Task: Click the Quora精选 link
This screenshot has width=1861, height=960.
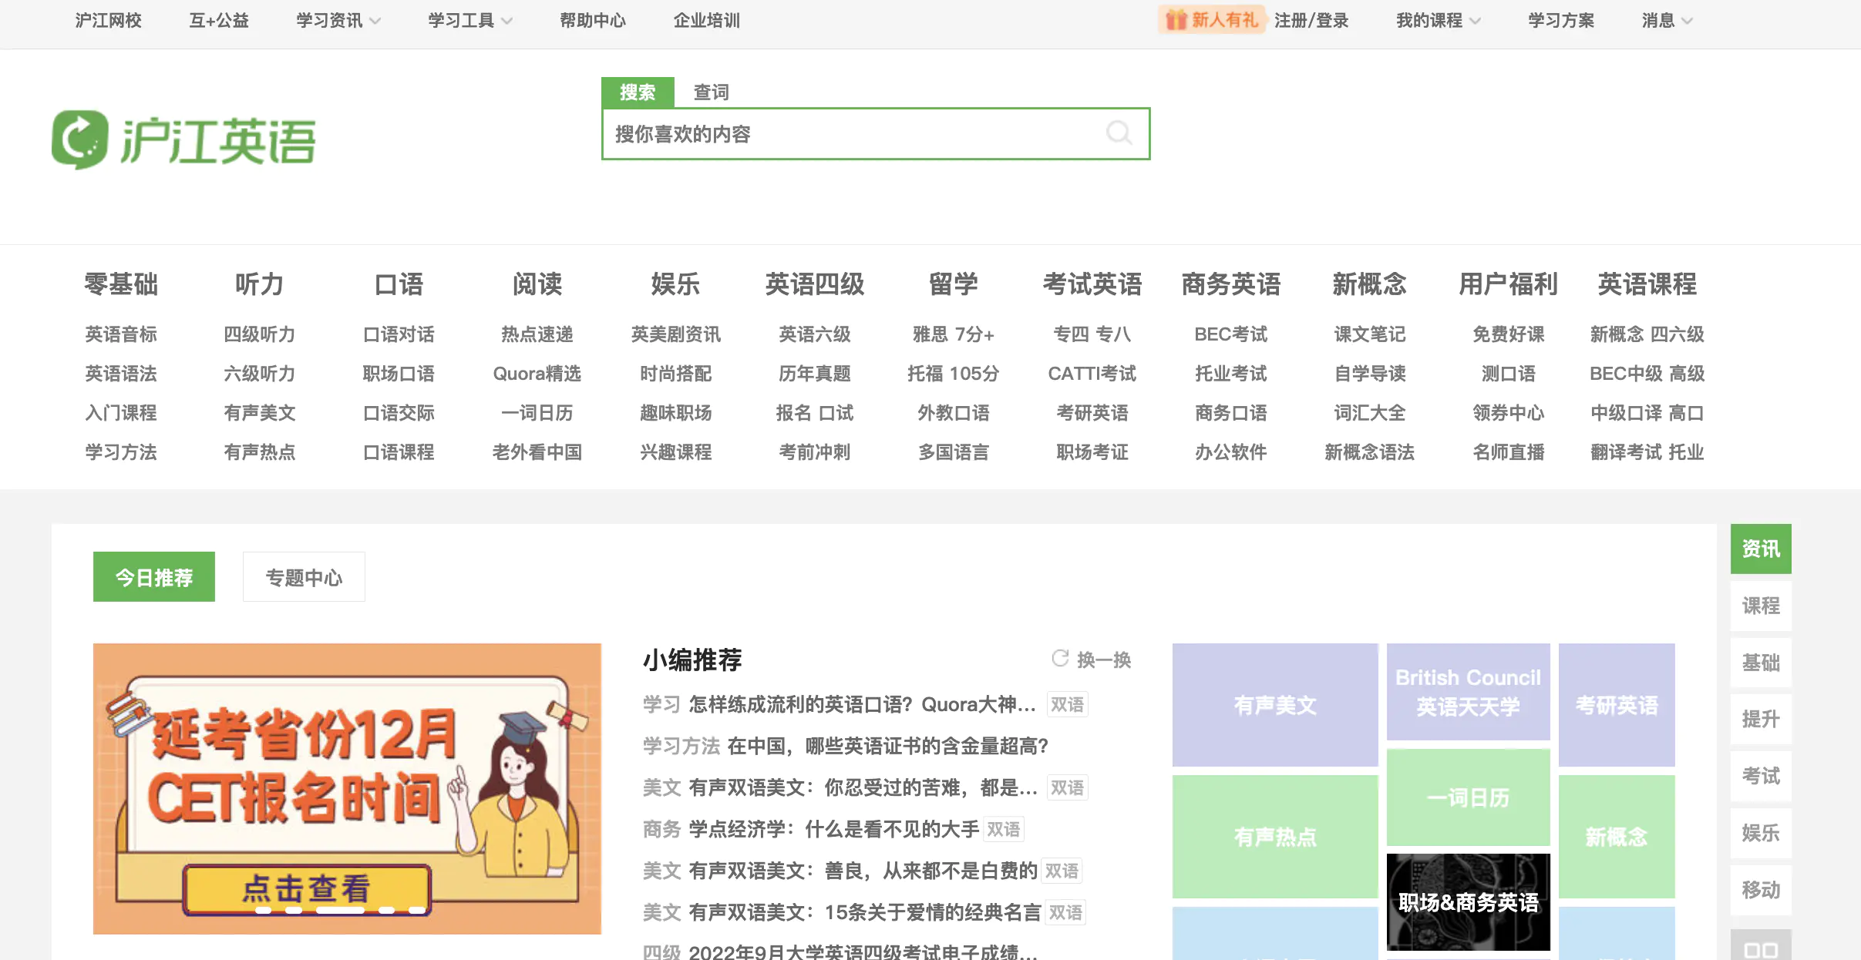Action: (537, 374)
